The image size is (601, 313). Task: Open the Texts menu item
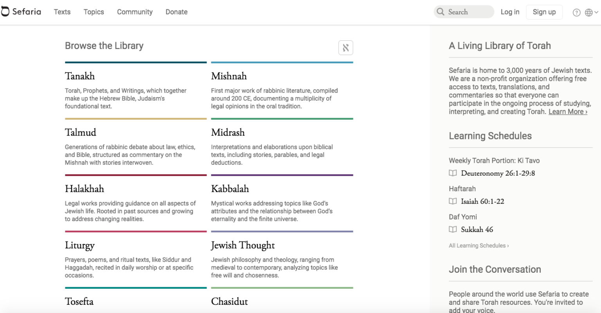62,12
